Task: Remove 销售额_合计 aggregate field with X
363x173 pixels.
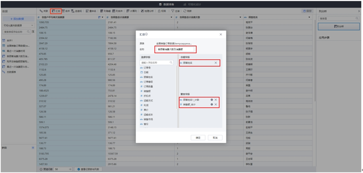Action: pyautogui.click(x=216, y=104)
